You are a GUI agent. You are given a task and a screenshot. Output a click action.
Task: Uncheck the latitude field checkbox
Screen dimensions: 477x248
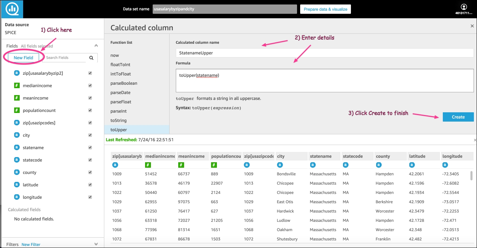pos(90,185)
